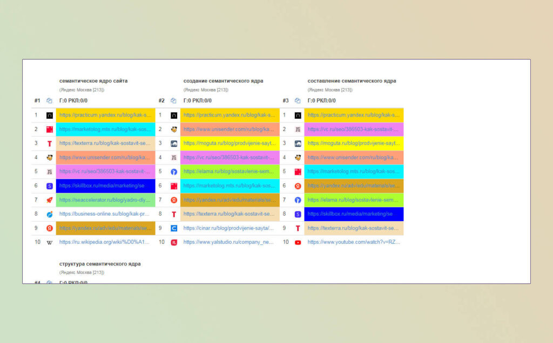This screenshot has width=553, height=343.
Task: Click cinar.ru favicon in second column row 9
Action: tap(174, 228)
